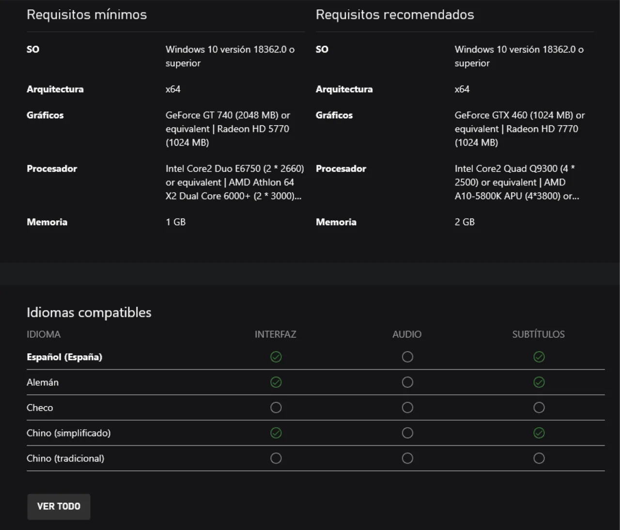Click Alemán subtitles checkmark icon
The image size is (620, 530).
(x=539, y=382)
